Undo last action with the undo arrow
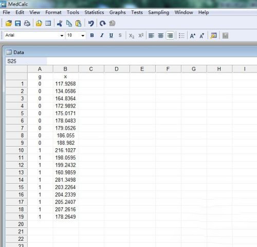The width and height of the screenshot is (257, 247). point(91,23)
